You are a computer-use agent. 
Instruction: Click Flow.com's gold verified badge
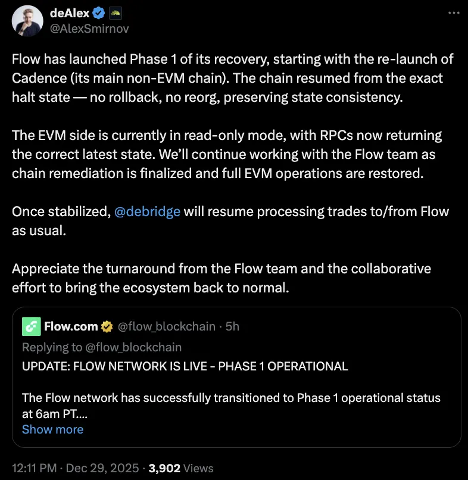106,326
